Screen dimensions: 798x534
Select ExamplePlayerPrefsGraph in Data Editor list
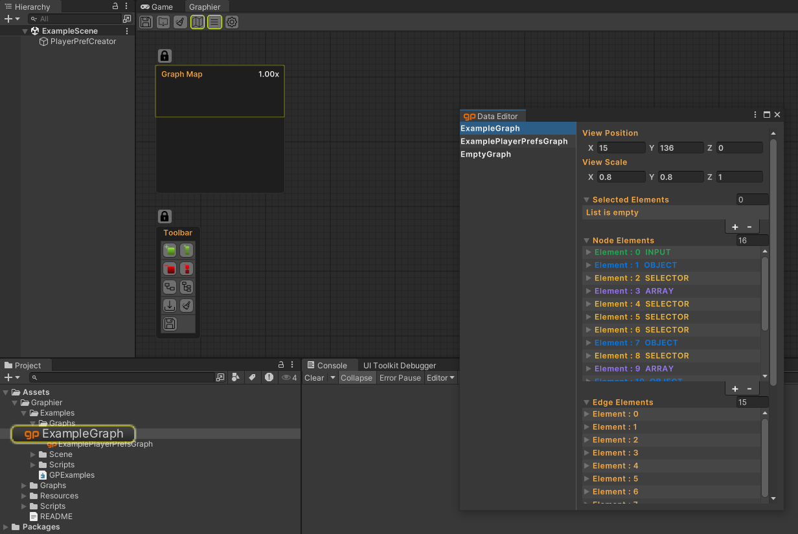[514, 142]
